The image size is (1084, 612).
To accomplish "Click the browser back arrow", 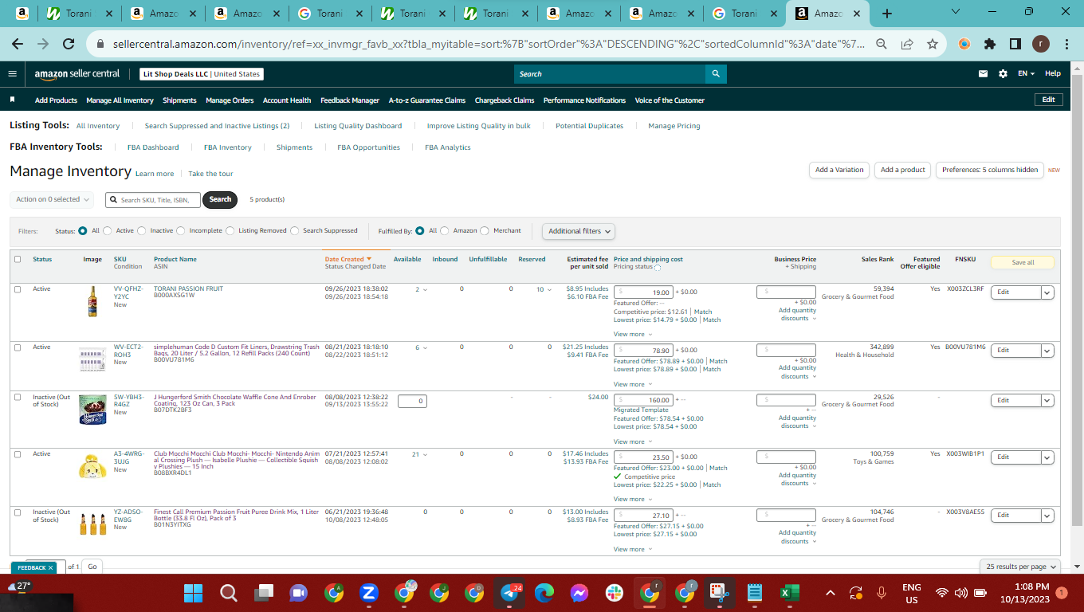I will [x=18, y=45].
